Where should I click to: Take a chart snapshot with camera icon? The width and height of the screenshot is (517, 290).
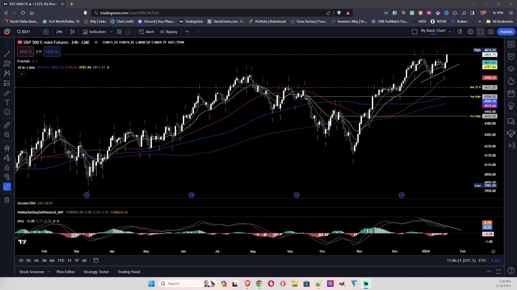point(491,32)
